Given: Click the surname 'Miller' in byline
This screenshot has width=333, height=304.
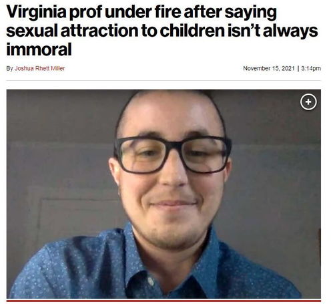Looking at the screenshot, I should 58,68.
